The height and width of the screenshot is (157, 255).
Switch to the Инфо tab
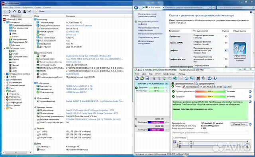218,87
